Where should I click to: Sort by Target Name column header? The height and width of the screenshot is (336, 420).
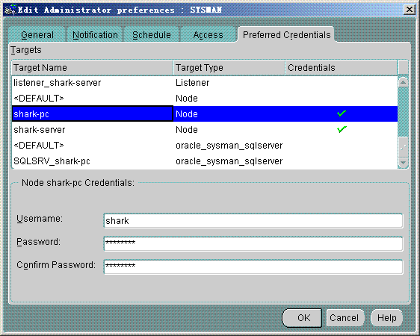click(93, 68)
